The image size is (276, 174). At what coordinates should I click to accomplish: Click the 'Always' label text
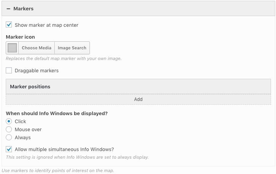coord(23,137)
